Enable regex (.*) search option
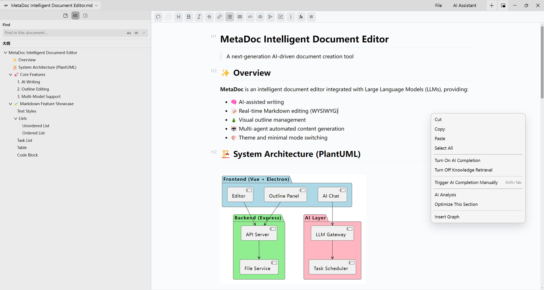This screenshot has width=544, height=290. pyautogui.click(x=144, y=33)
